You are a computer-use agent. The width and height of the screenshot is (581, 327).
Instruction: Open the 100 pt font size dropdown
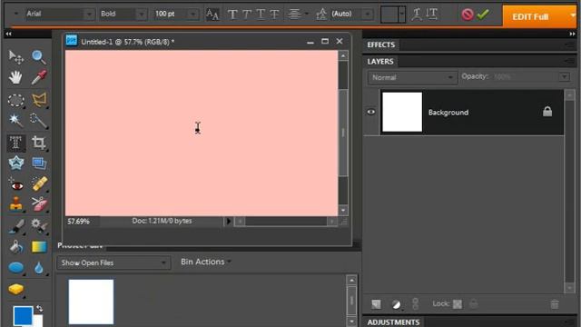tap(193, 15)
